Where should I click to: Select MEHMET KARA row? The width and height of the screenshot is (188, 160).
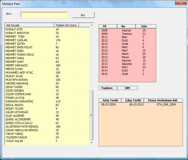47,58
